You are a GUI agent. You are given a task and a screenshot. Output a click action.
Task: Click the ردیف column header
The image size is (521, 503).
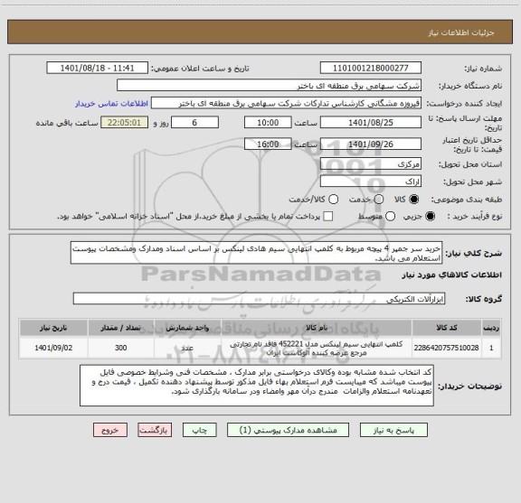pyautogui.click(x=491, y=328)
